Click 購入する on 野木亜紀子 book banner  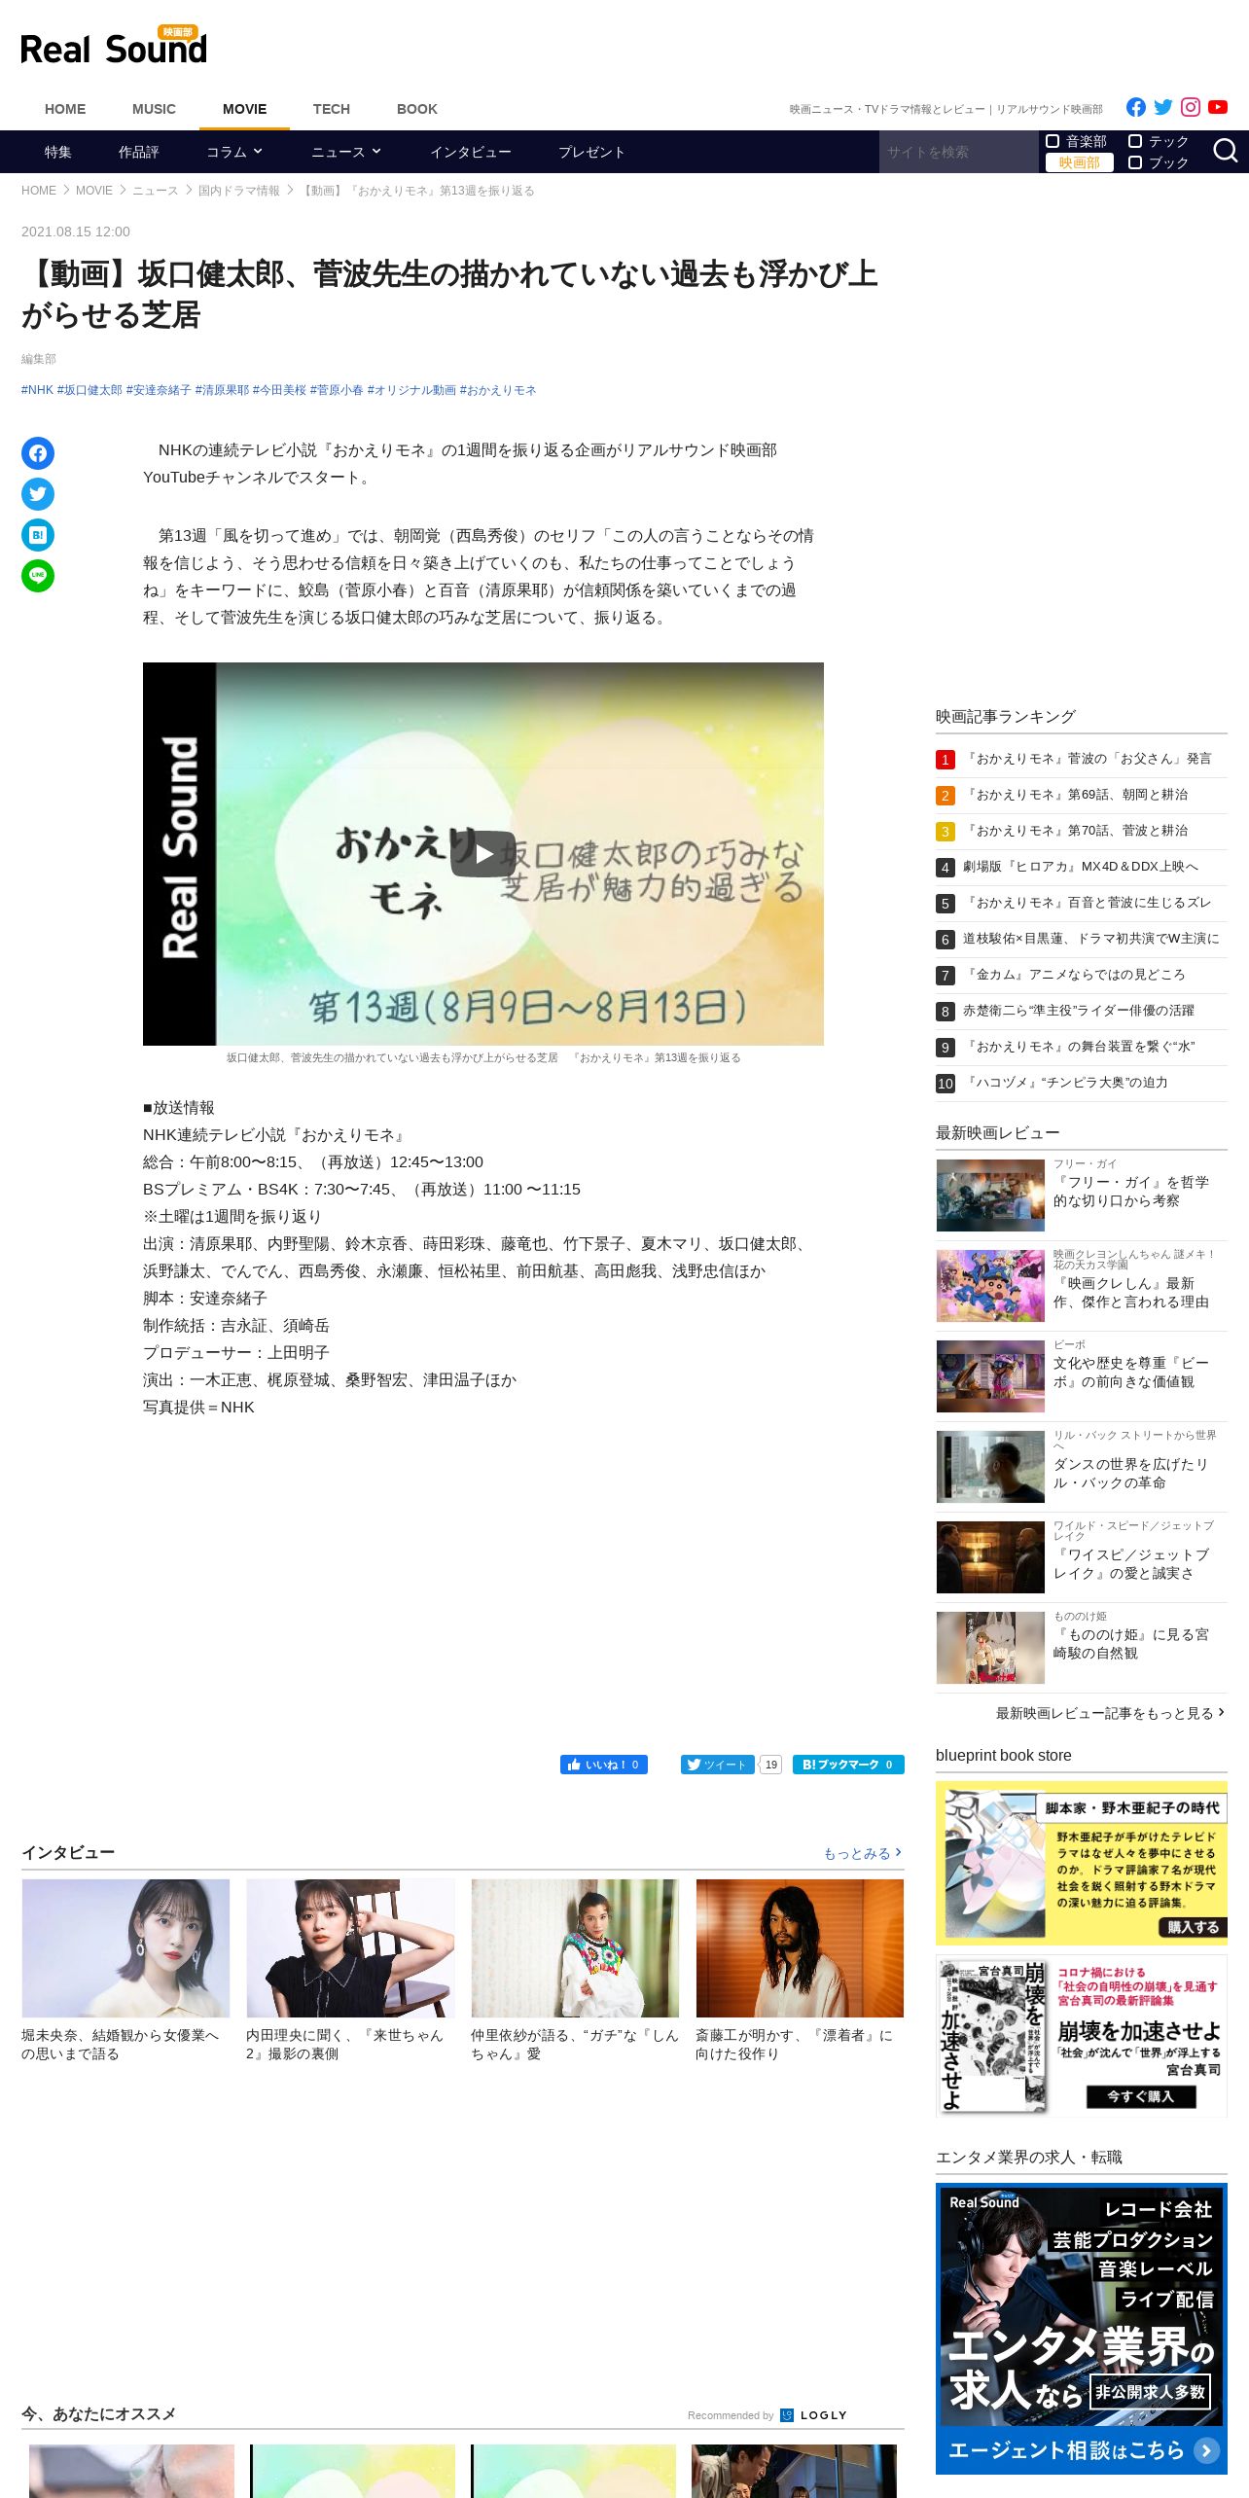tap(1193, 1927)
